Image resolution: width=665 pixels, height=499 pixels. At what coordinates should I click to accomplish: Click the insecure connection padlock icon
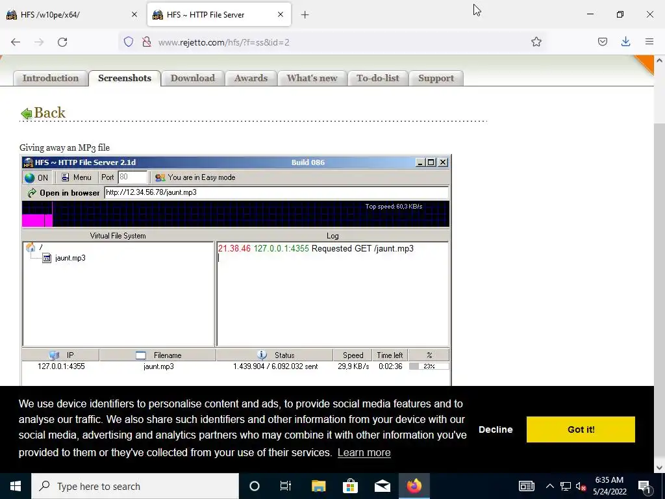147,42
